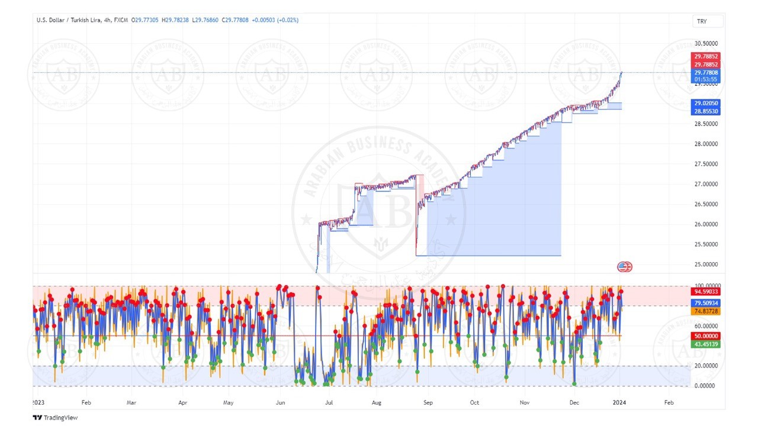Click the Dec label on time axis
This screenshot has height=426, width=758.
point(573,402)
